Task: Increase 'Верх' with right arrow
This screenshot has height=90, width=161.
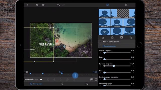Action: [133, 59]
